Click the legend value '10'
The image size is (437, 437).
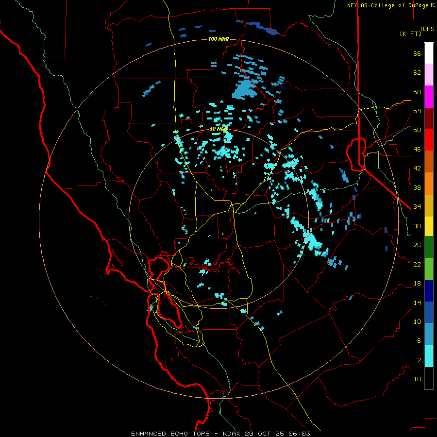pyautogui.click(x=417, y=322)
